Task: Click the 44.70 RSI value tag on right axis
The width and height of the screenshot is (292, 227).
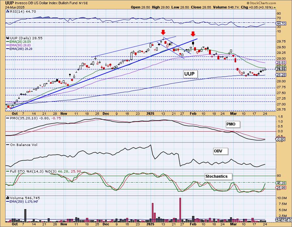Action: (281, 23)
